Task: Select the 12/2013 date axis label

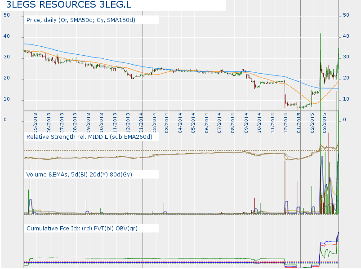Action: coord(128,123)
